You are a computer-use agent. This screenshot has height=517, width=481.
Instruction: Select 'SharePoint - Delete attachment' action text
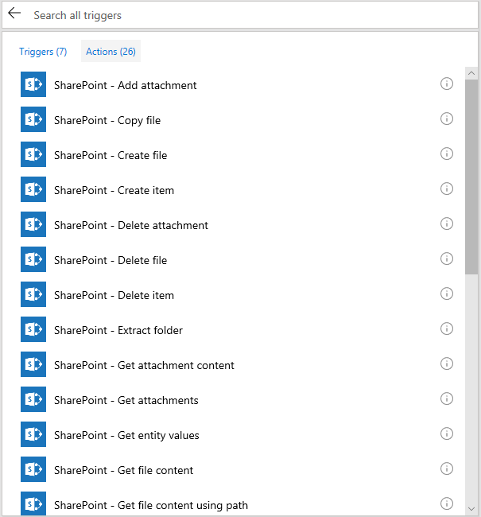coord(131,225)
